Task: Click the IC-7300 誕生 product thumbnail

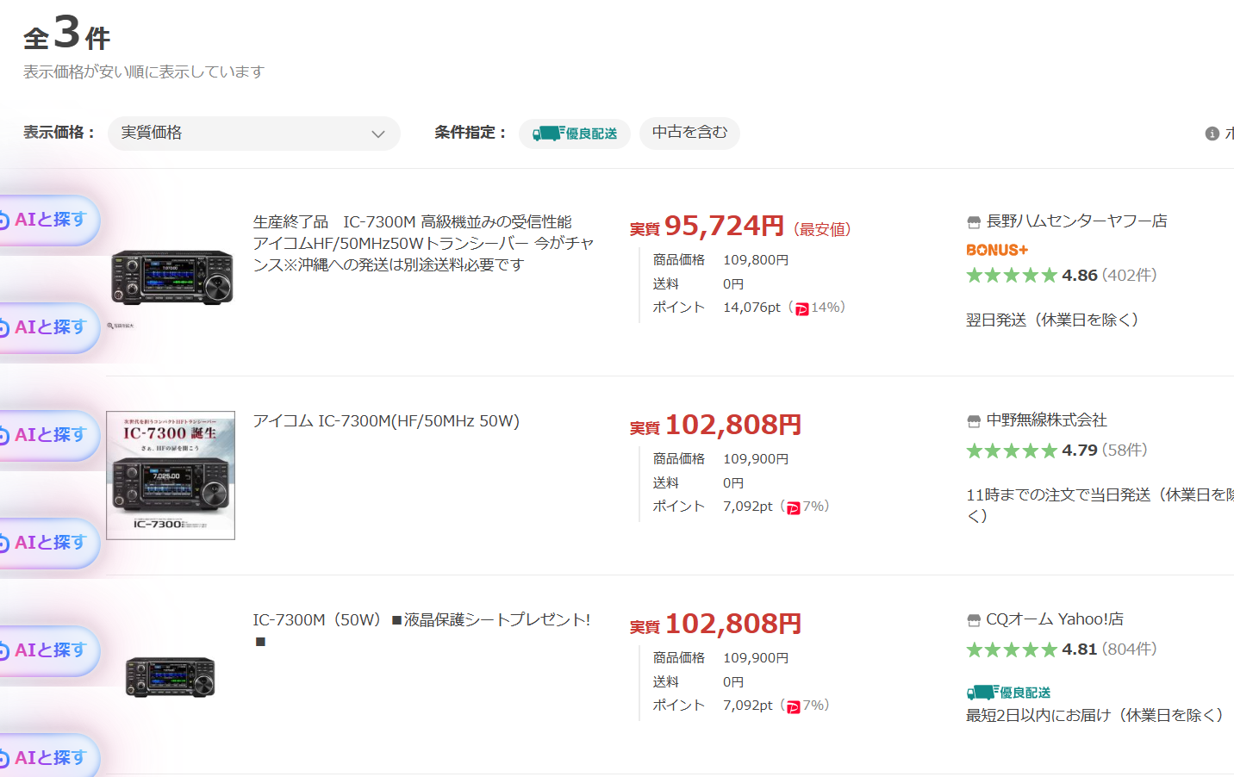Action: pos(171,476)
